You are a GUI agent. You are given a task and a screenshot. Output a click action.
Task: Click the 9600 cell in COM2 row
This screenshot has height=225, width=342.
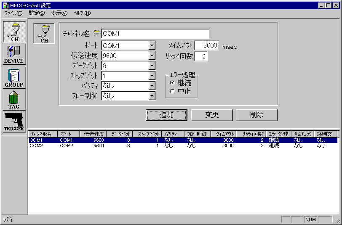pos(99,146)
